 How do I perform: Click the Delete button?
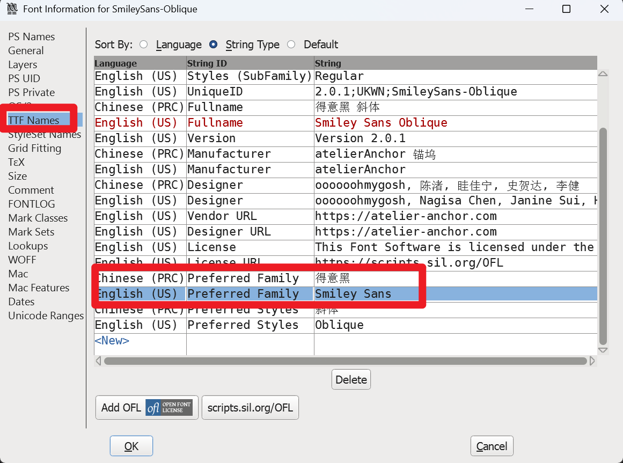[351, 379]
